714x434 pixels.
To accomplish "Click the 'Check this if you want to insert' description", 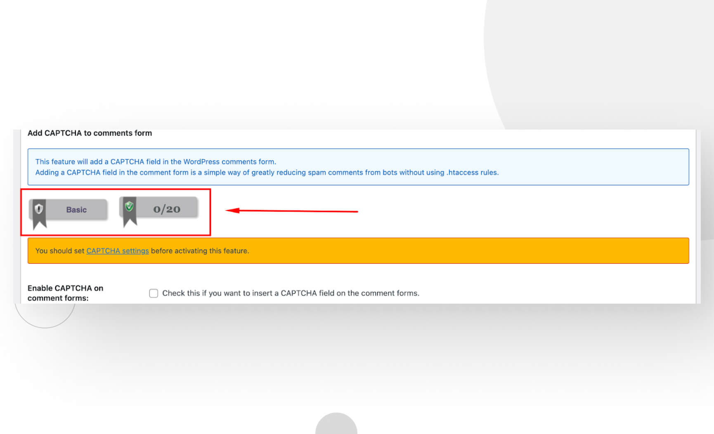I will [x=291, y=293].
